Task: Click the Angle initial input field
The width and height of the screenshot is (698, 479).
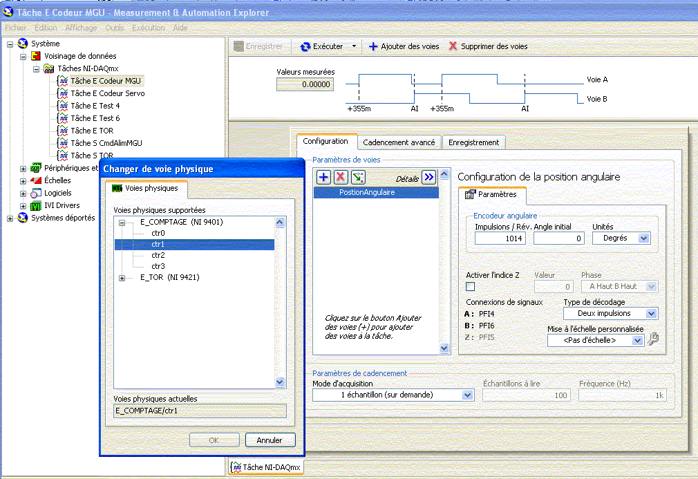Action: tap(559, 238)
